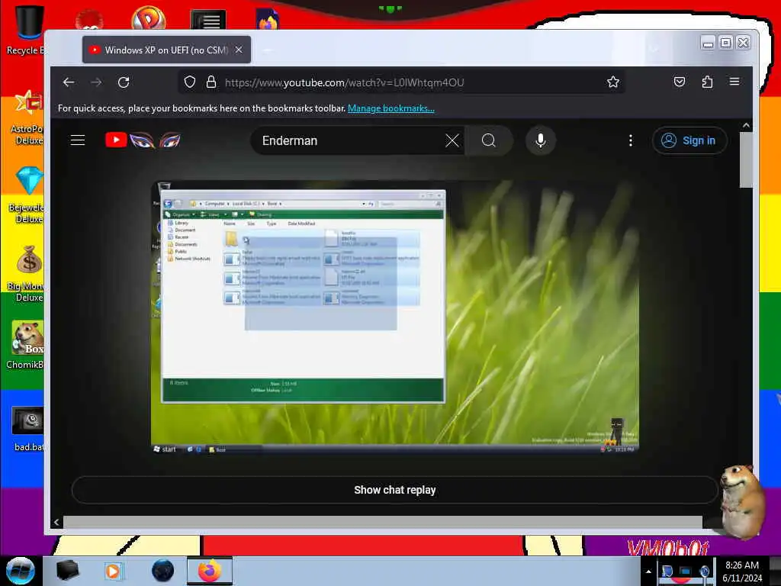
Task: Open the orange P desktop icon
Action: point(148,18)
